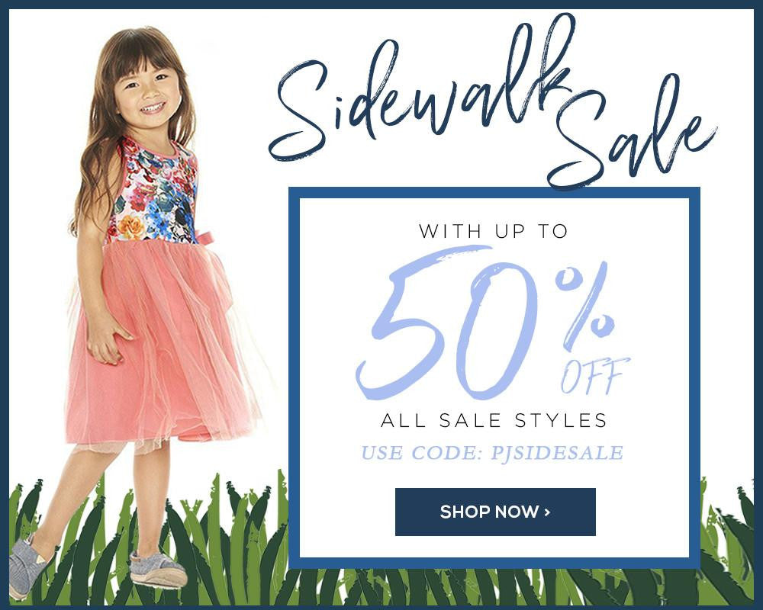Image resolution: width=763 pixels, height=610 pixels.
Task: Click the percent symbol next to 50
Action: click(585, 305)
